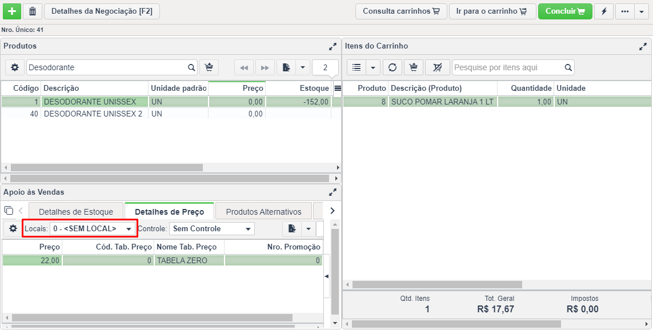Click the previous tabs left chevron
This screenshot has height=330, width=653.
(21, 211)
